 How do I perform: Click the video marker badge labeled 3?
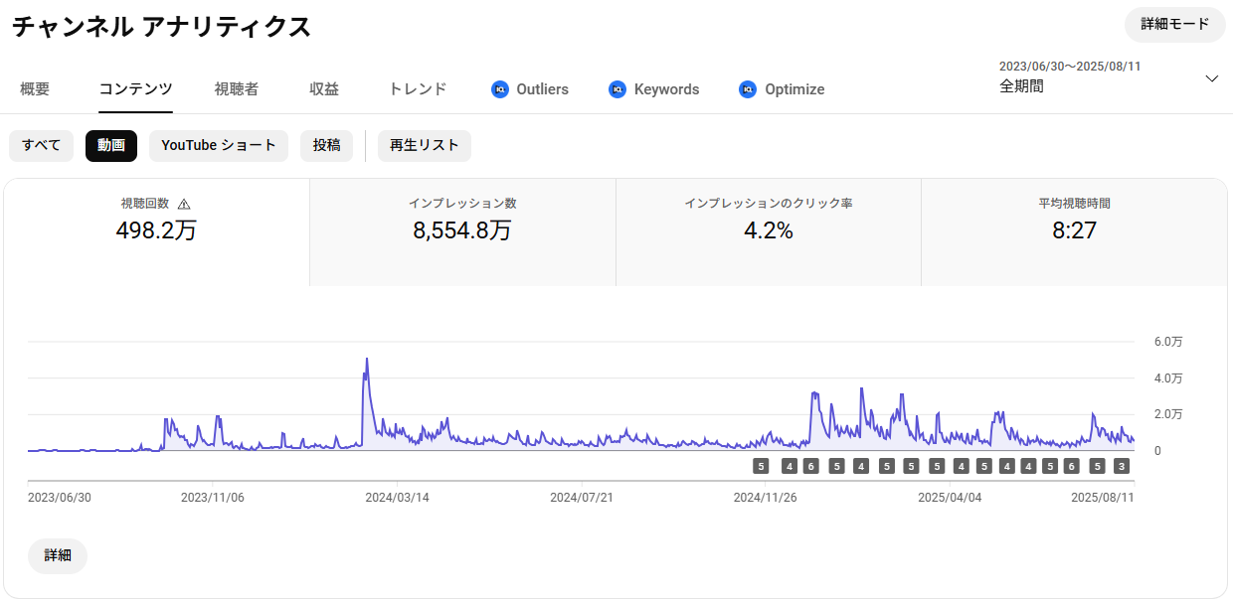pos(1122,466)
